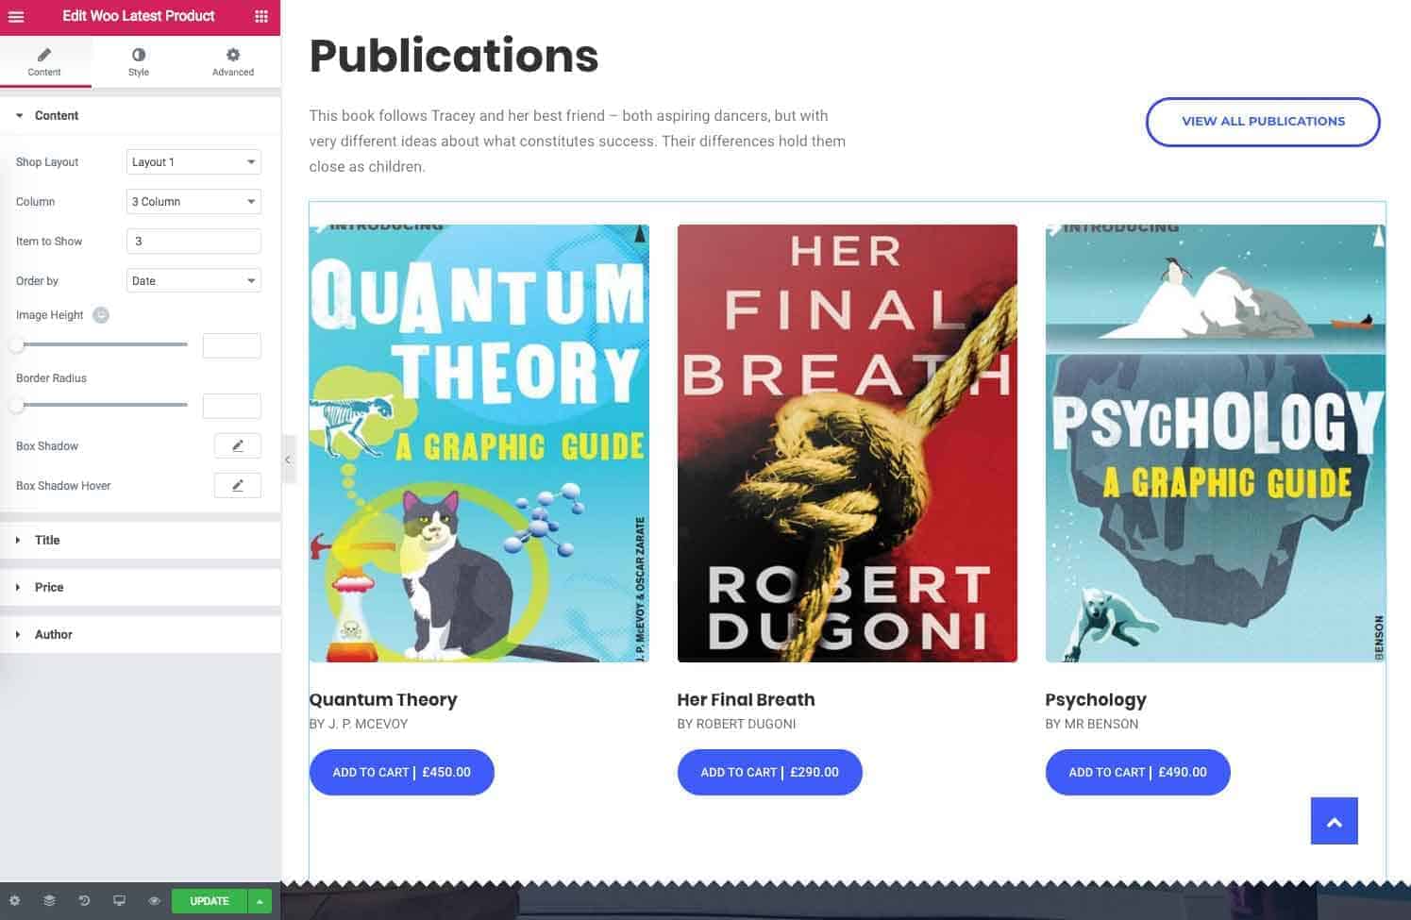
Task: Click the View All Publications button
Action: (1262, 122)
